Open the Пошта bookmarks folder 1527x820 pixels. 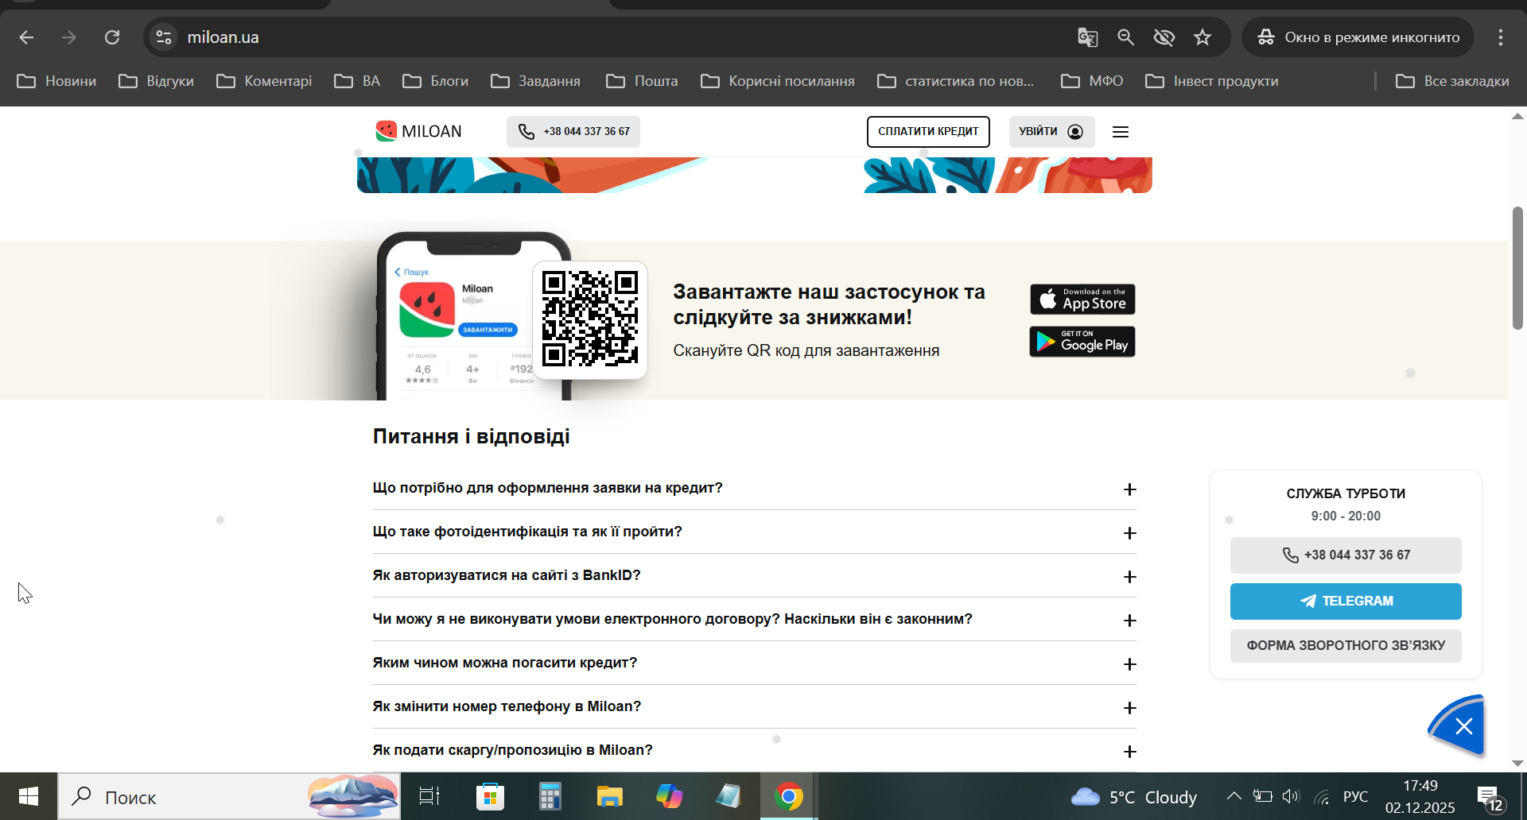(x=642, y=81)
